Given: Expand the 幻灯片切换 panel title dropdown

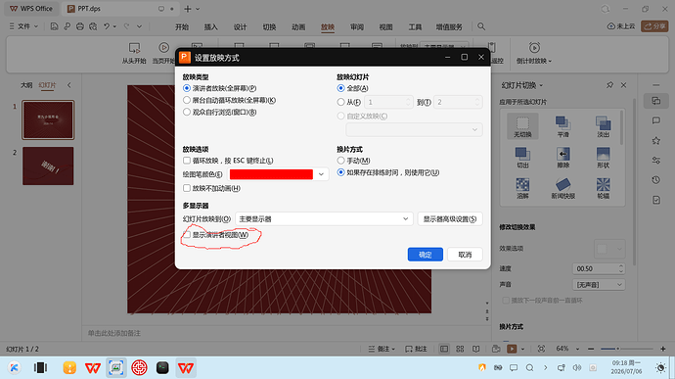Looking at the screenshot, I should (541, 85).
